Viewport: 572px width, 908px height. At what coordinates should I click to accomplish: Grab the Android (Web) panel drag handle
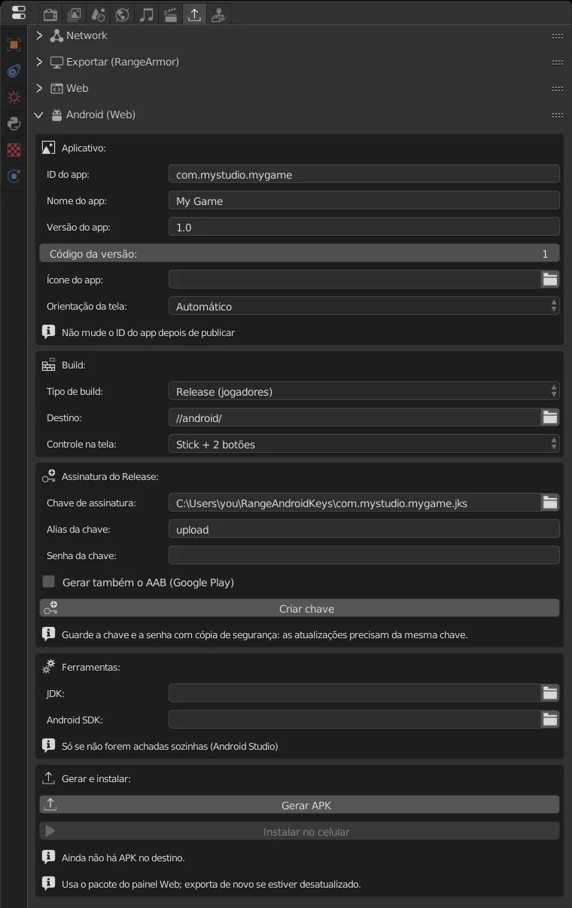coord(557,115)
